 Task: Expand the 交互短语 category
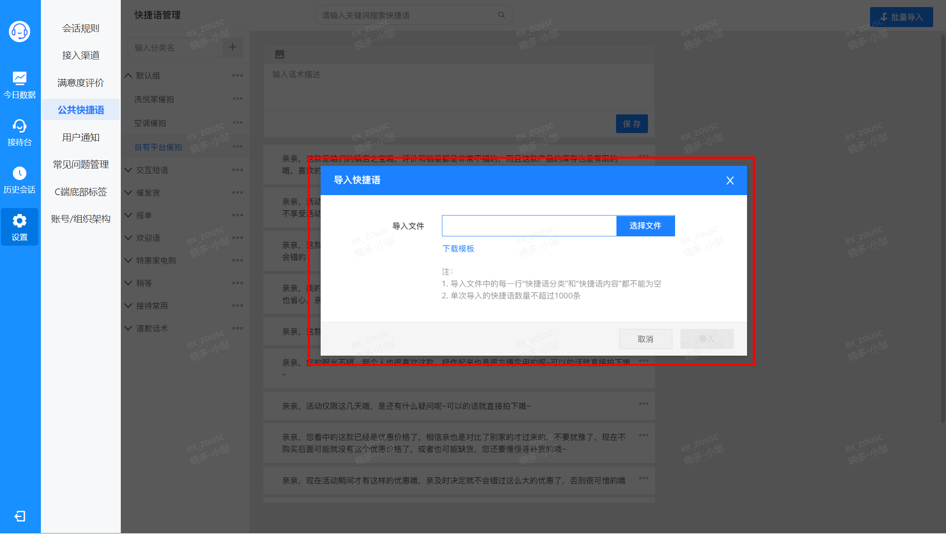[128, 170]
